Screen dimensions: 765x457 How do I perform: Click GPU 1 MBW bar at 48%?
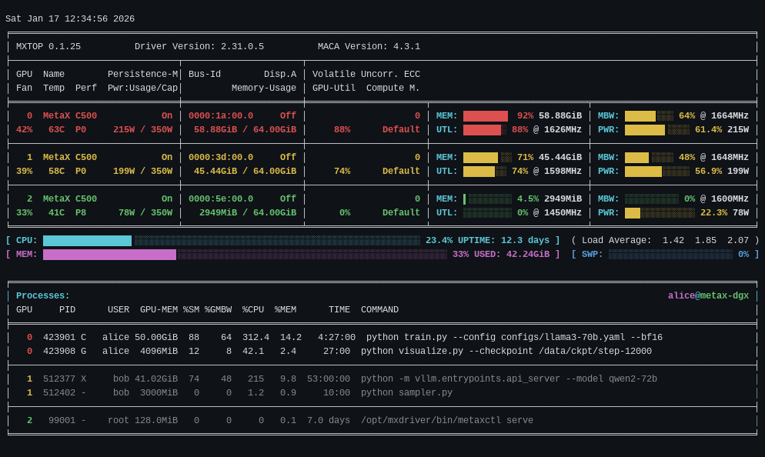tap(649, 157)
